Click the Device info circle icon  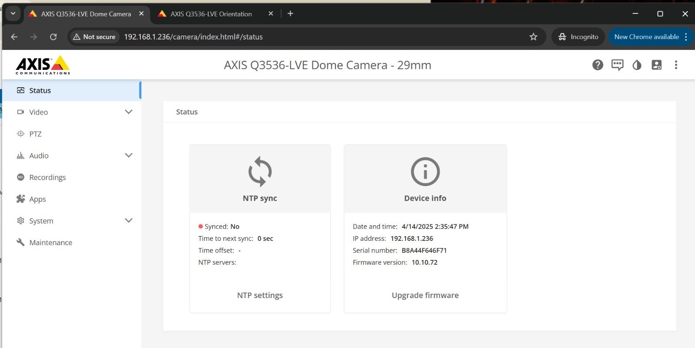coord(425,171)
